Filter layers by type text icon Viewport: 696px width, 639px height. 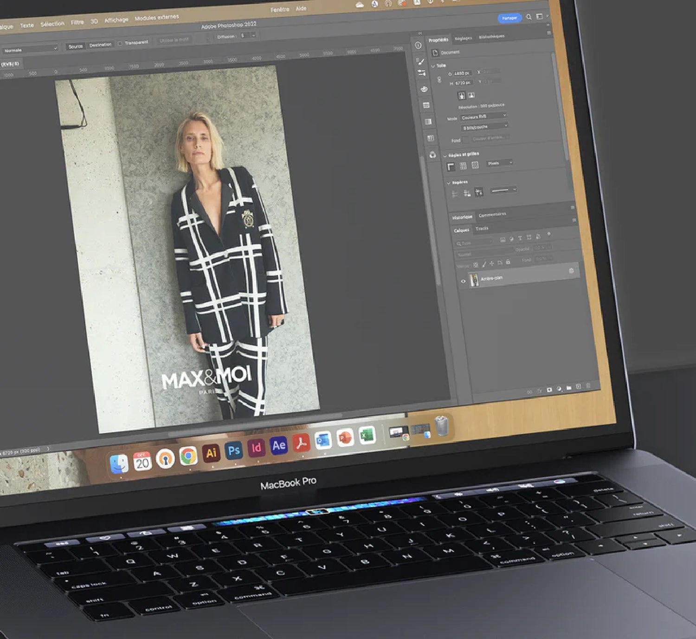[520, 238]
